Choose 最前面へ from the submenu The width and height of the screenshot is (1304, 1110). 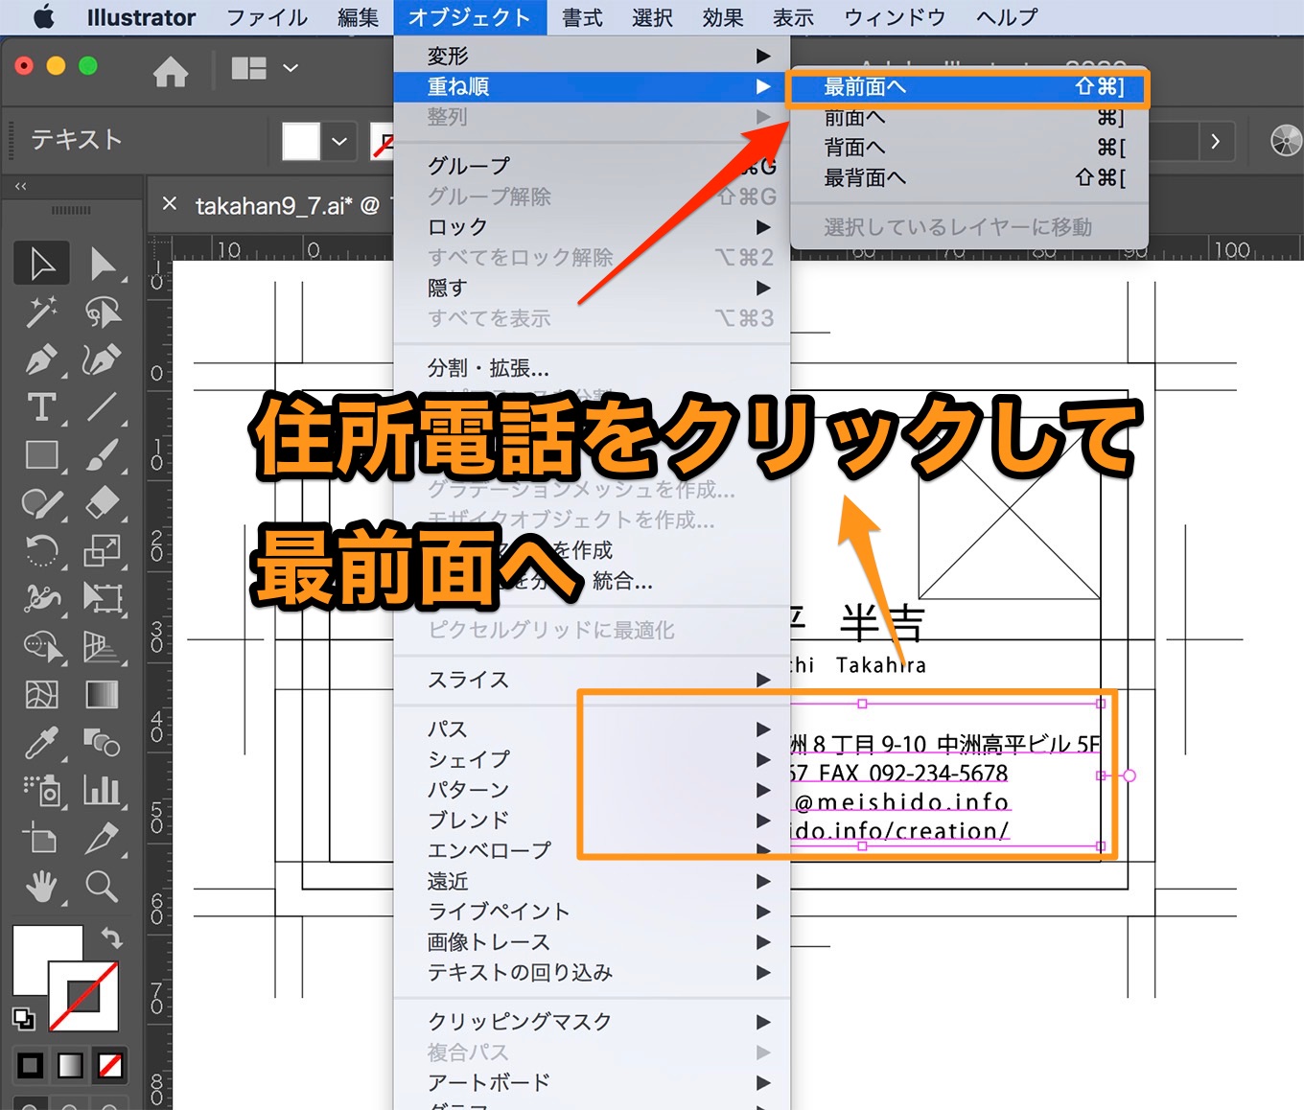pos(968,87)
